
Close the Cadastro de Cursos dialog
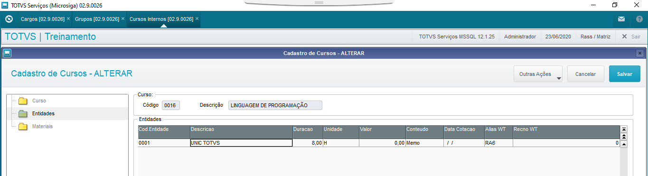click(x=640, y=53)
